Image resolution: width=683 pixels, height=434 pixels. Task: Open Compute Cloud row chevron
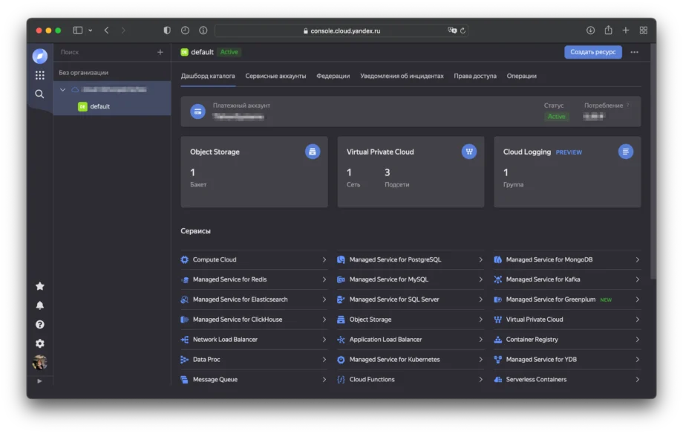tap(324, 259)
